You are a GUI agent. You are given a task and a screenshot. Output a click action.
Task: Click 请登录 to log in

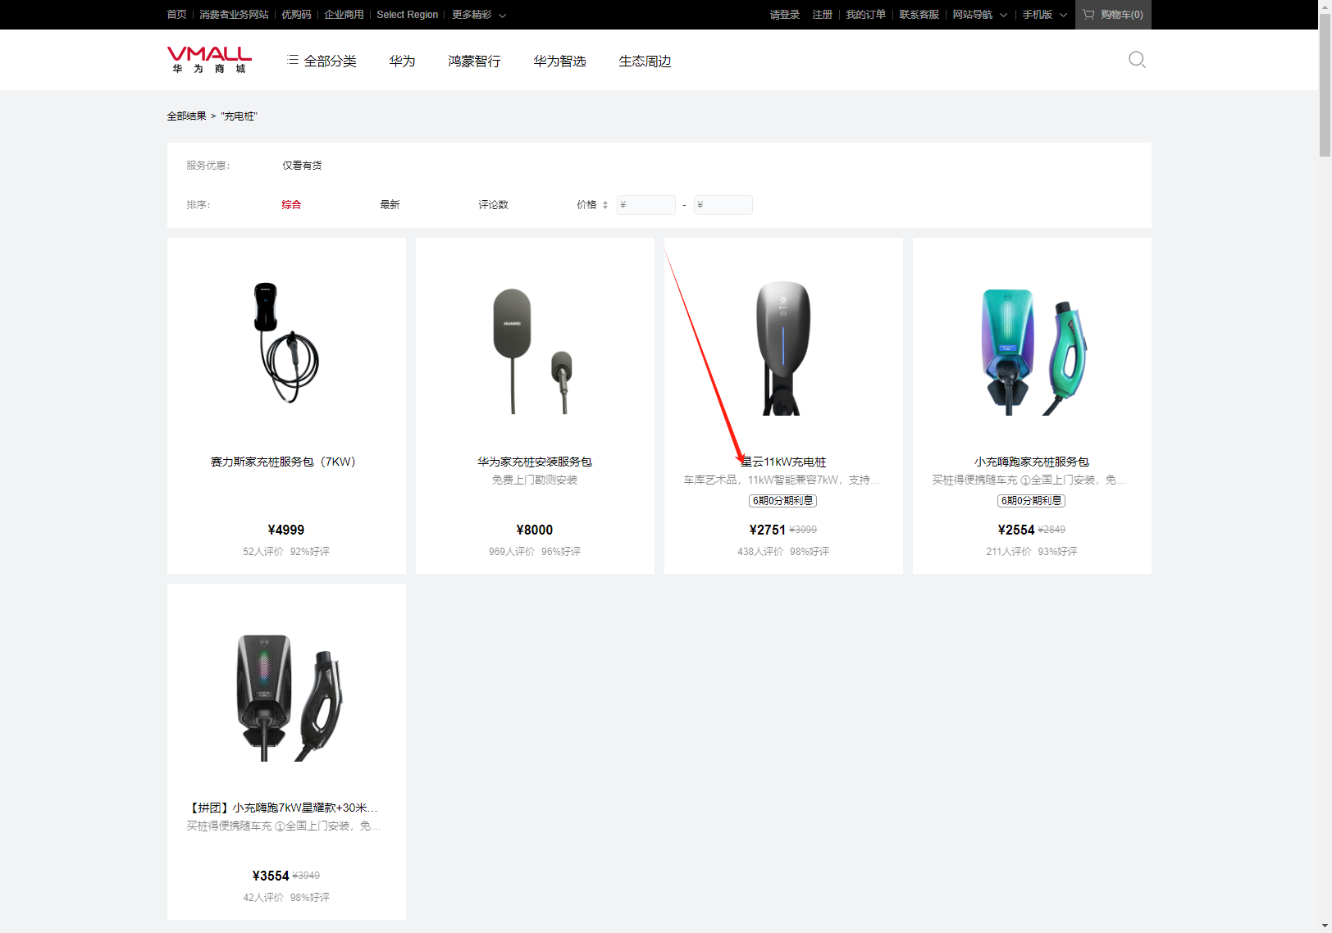click(784, 15)
